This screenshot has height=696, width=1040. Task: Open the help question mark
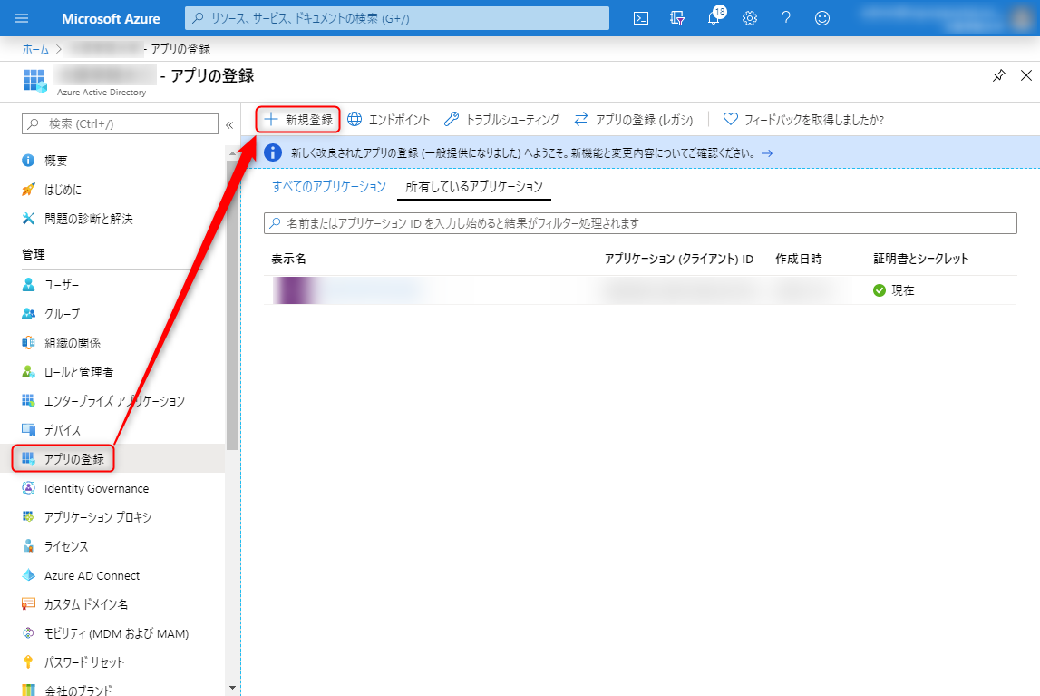(x=786, y=18)
